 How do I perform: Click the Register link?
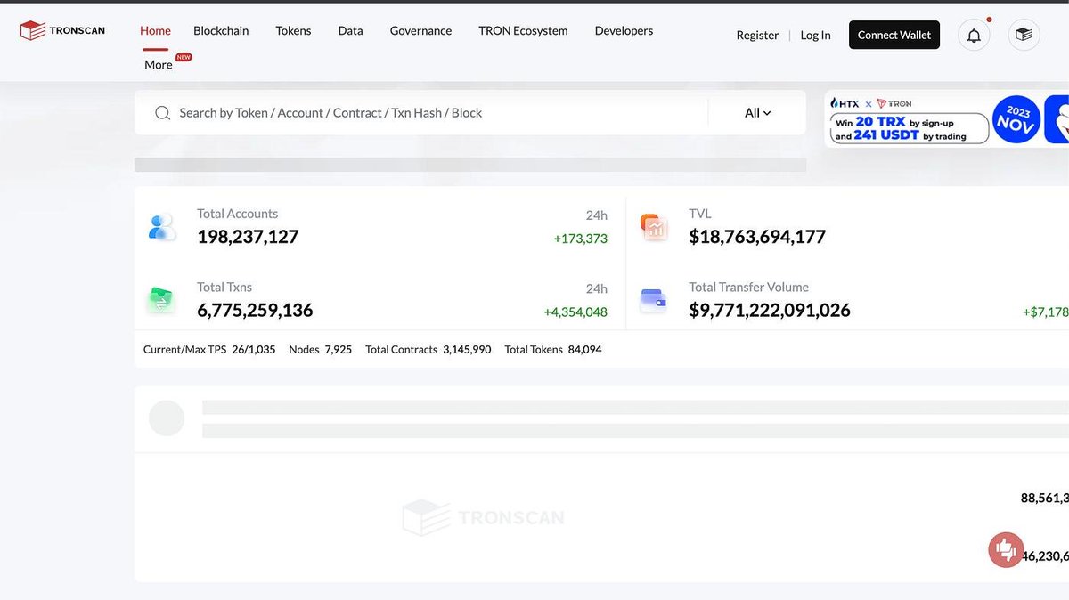coord(757,36)
